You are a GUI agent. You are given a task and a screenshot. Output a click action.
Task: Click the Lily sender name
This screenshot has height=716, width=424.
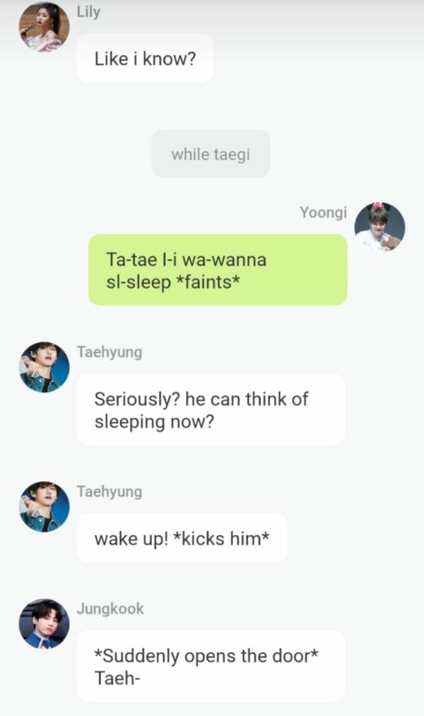tap(88, 11)
